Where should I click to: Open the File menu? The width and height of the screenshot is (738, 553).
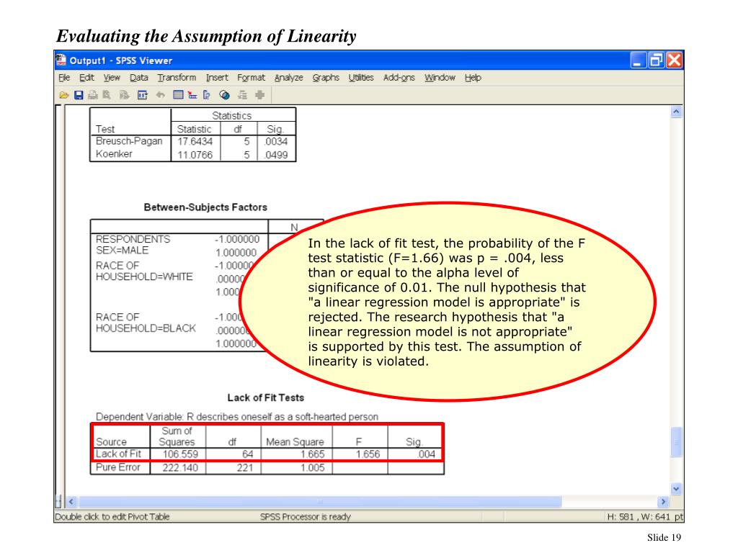[64, 78]
